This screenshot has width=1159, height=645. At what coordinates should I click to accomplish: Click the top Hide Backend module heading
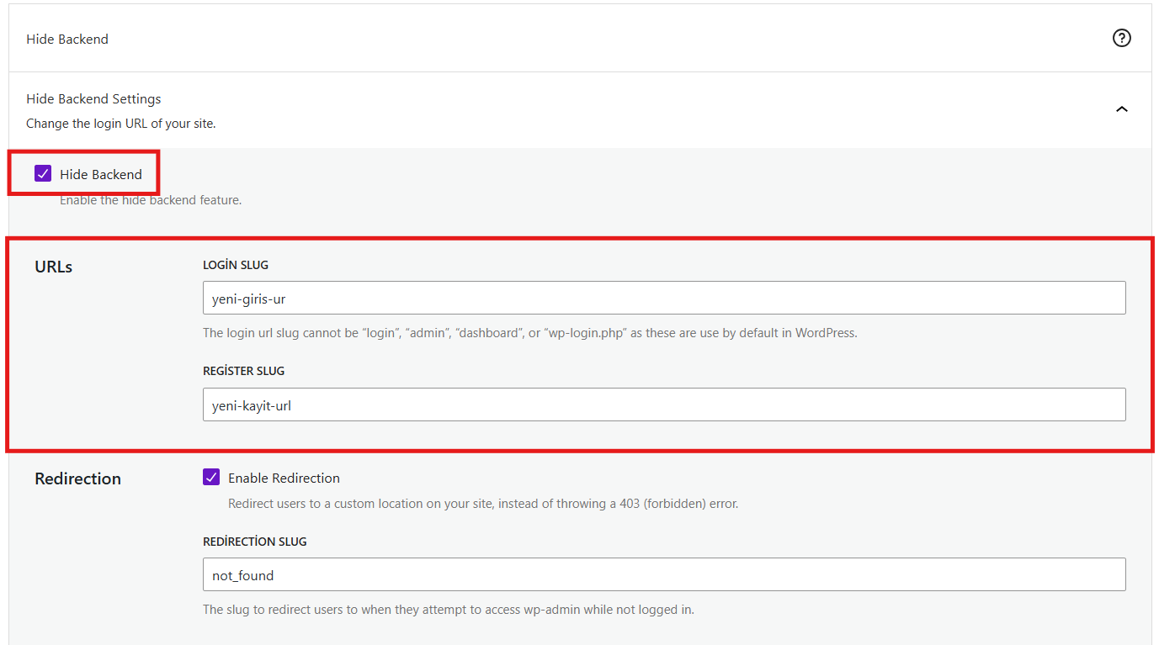click(67, 39)
